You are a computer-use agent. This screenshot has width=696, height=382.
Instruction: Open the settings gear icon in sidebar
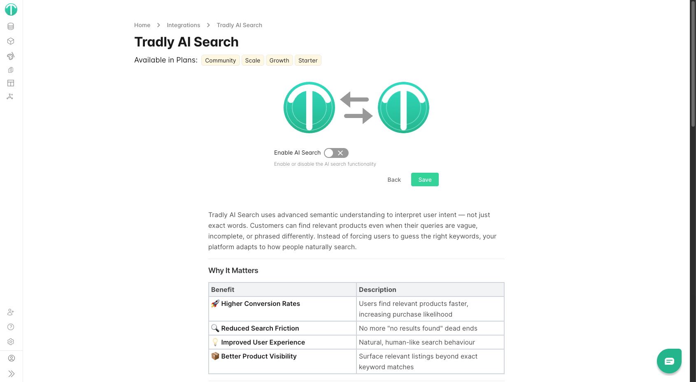point(11,342)
